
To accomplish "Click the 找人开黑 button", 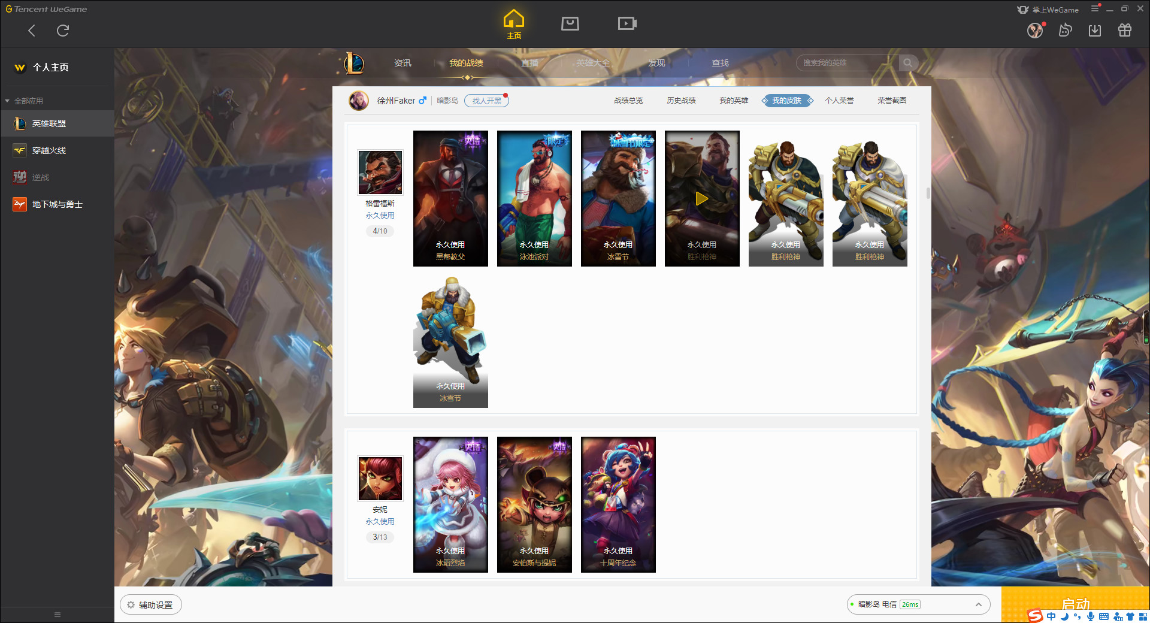I will [x=486, y=101].
